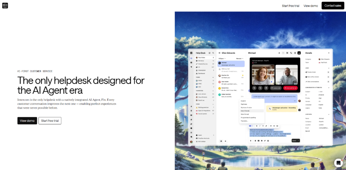Click Edit sidebar option

(x=201, y=141)
